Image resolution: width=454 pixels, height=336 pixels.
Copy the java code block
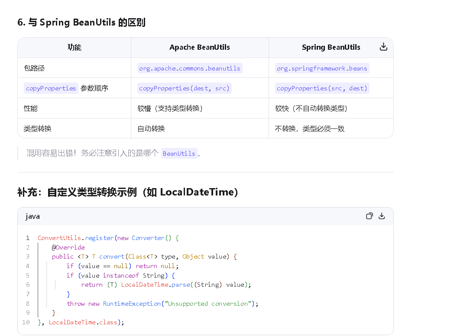point(369,216)
